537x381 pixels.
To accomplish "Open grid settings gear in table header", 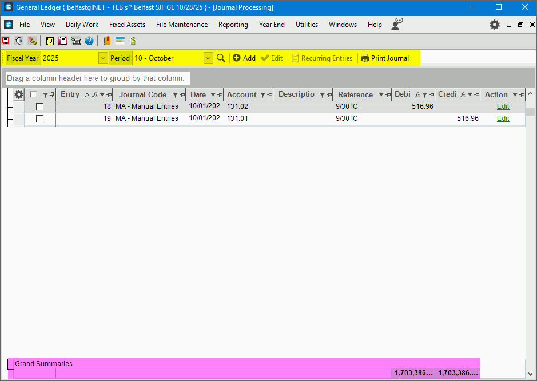I will [19, 95].
